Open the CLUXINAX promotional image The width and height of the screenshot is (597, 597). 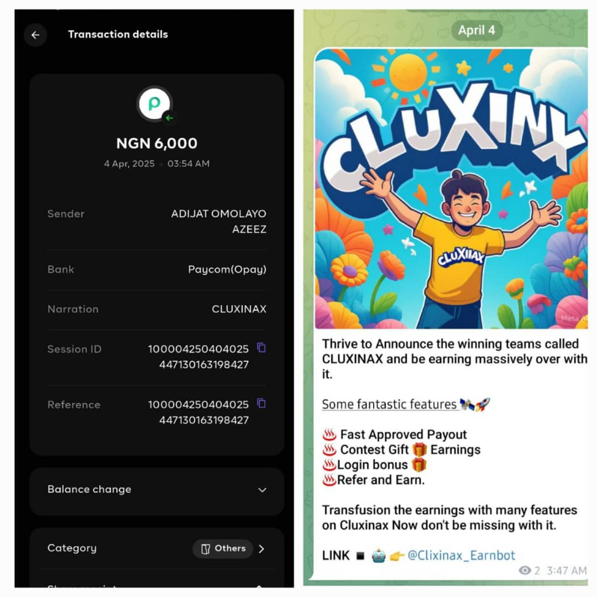pos(451,188)
